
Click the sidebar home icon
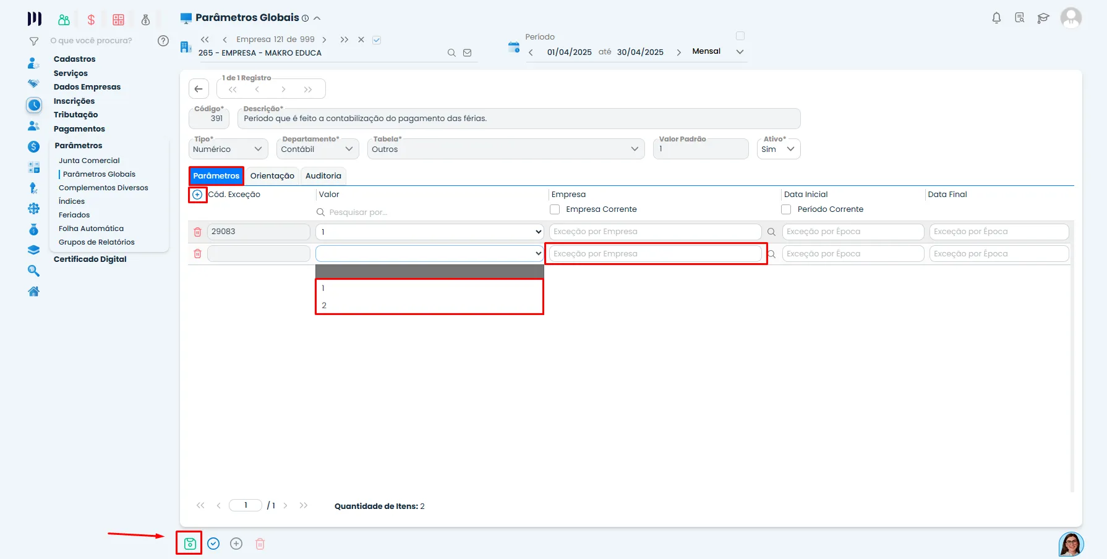(x=34, y=292)
